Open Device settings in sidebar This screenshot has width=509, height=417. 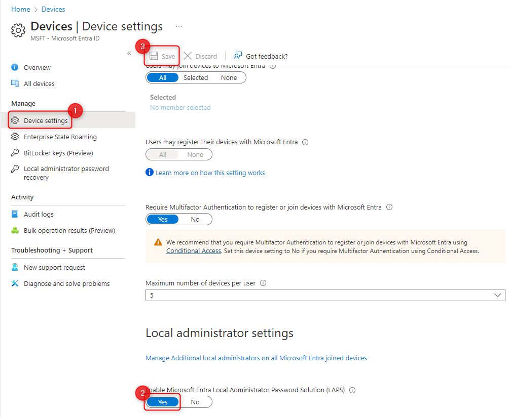click(46, 120)
